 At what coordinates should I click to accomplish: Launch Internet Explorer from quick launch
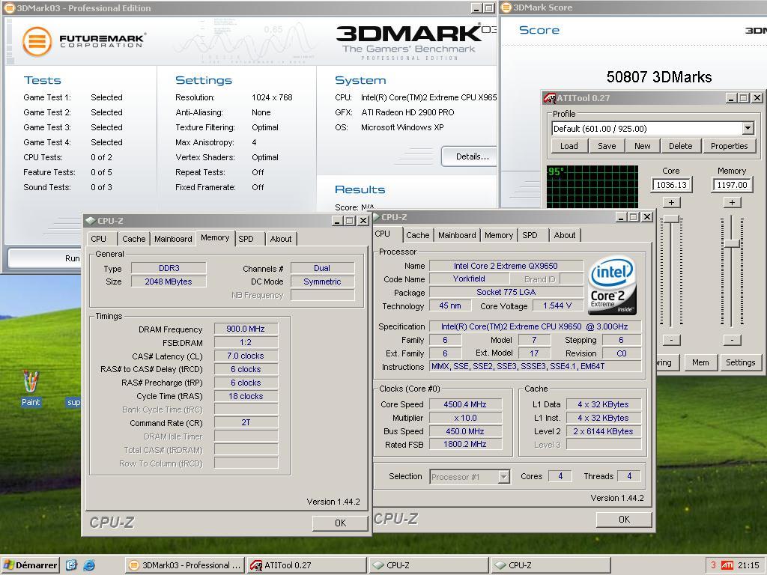pos(89,565)
